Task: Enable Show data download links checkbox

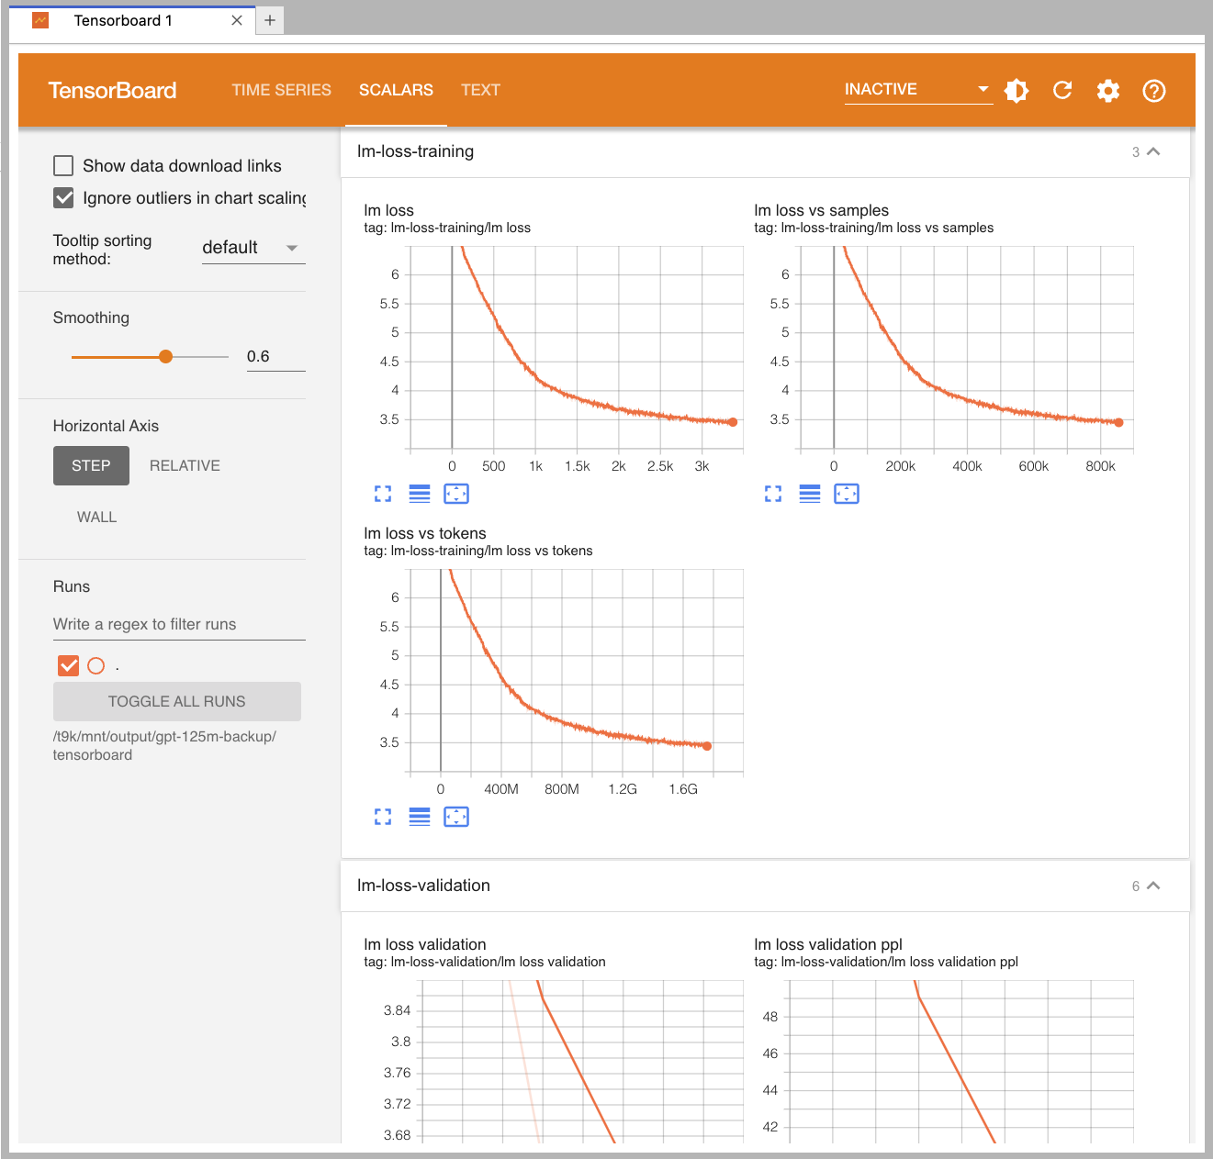Action: click(x=63, y=165)
